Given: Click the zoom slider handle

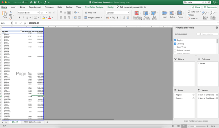Looking at the screenshot, I should coord(195,126).
